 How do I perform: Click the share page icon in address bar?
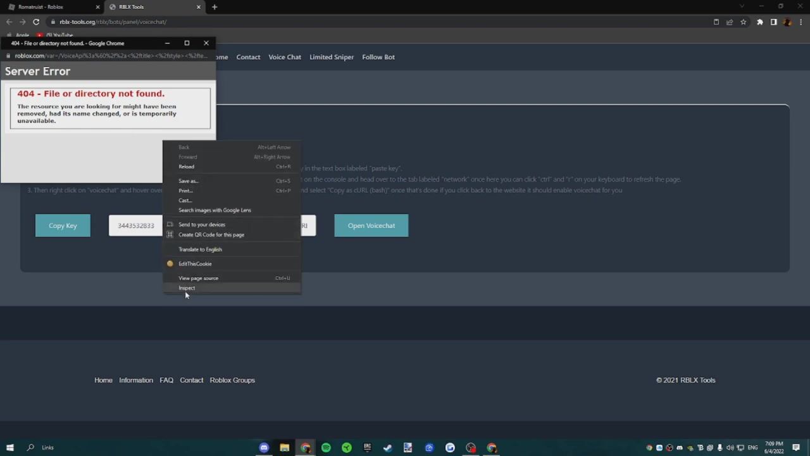click(x=730, y=22)
